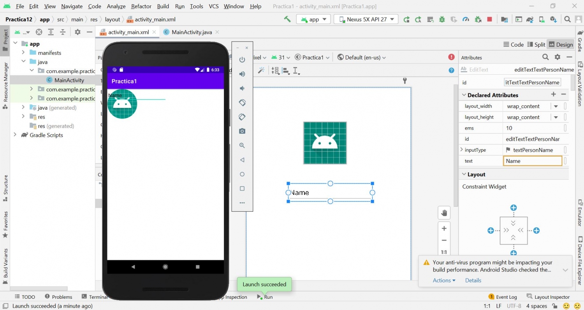Open the Analyze menu
The image size is (584, 310).
point(116,6)
